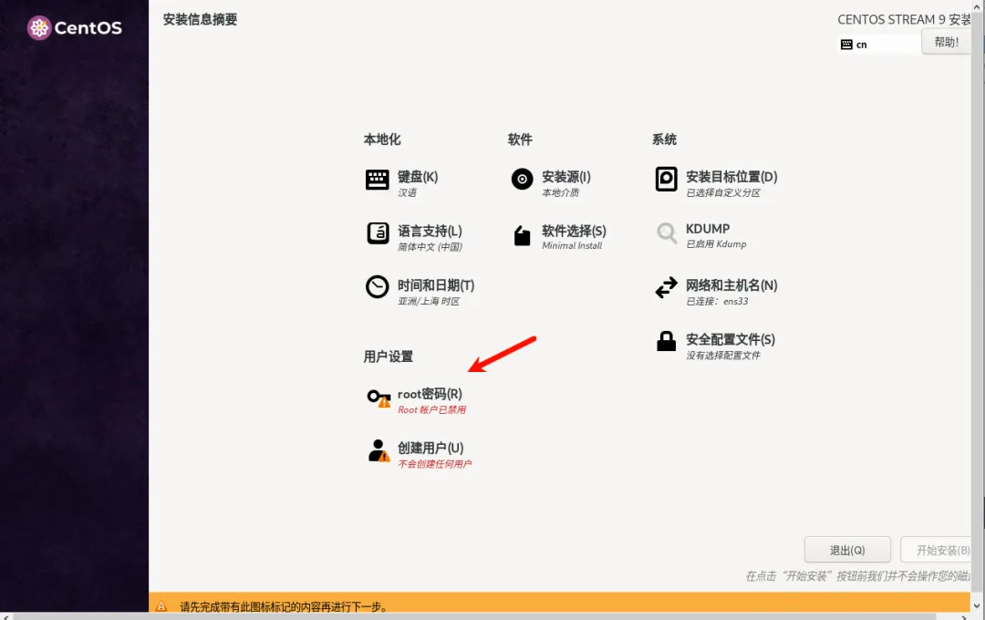The image size is (985, 620).
Task: Open 安装源(I) settings
Action: click(x=566, y=177)
